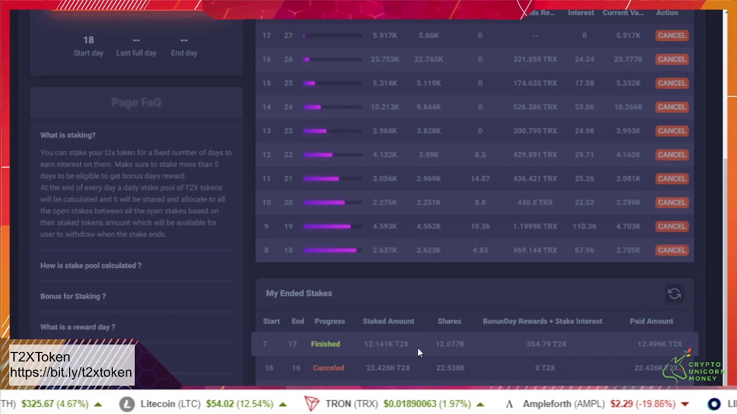Click the 'My Ended Stakes' heading
This screenshot has width=737, height=414.
tap(299, 293)
